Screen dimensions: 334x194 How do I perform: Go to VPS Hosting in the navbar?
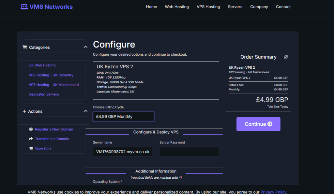[x=208, y=7]
